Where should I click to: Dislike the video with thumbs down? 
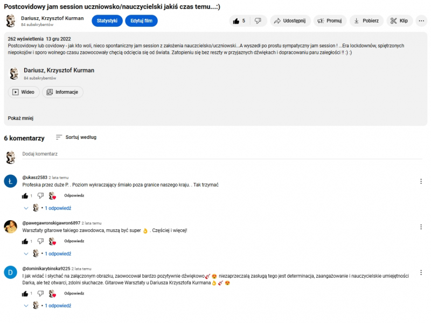point(258,21)
